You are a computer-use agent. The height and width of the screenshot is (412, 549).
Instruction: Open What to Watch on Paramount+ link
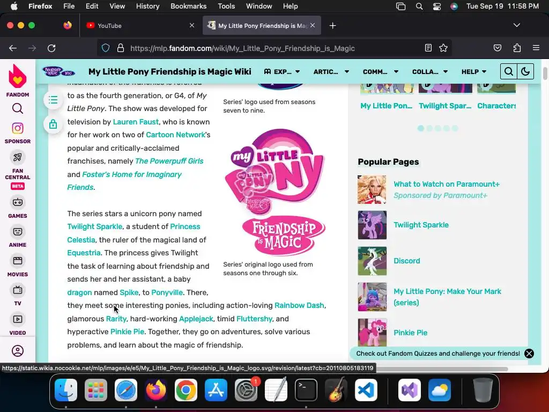[447, 185]
